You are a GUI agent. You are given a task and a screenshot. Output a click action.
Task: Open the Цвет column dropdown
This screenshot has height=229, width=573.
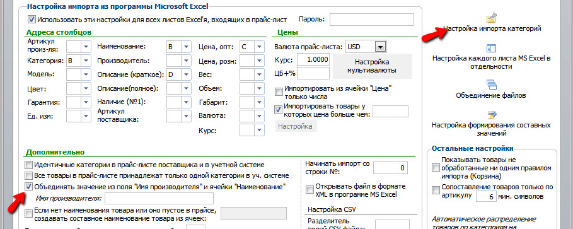tap(86, 88)
